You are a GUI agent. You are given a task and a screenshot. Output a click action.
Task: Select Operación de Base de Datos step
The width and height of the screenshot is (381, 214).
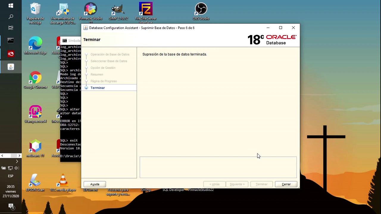(x=110, y=54)
